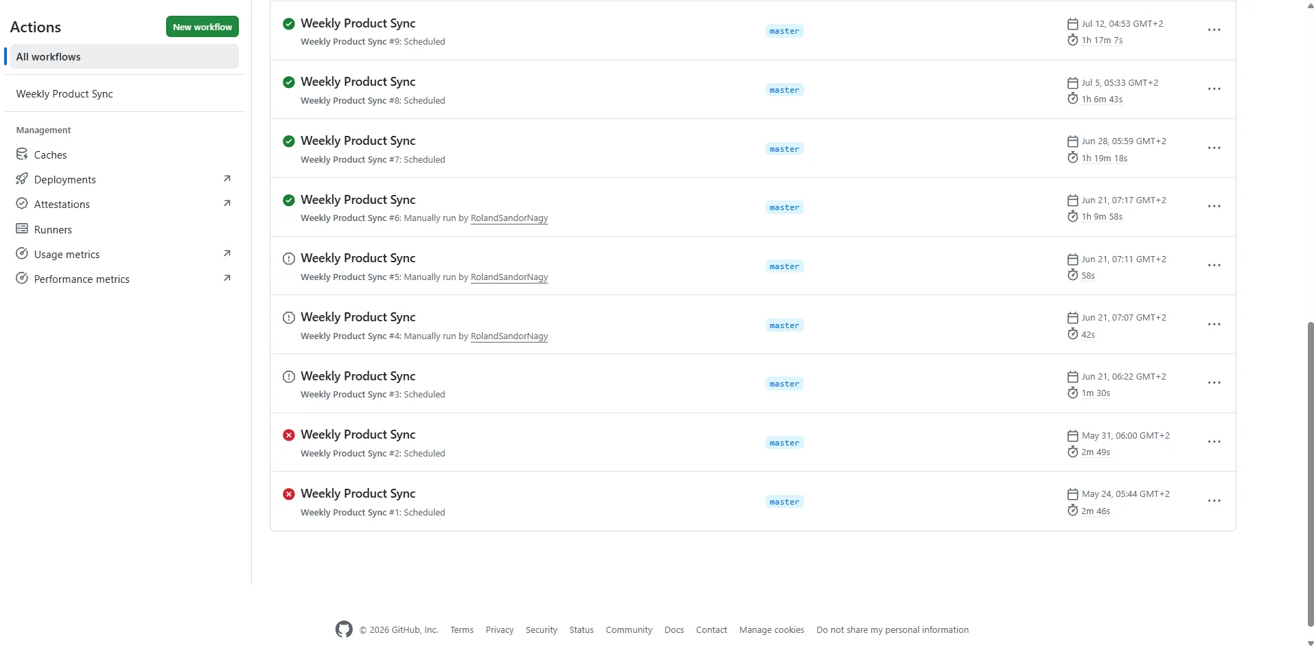Click Manage cookies in the footer
The image size is (1314, 648).
click(772, 630)
